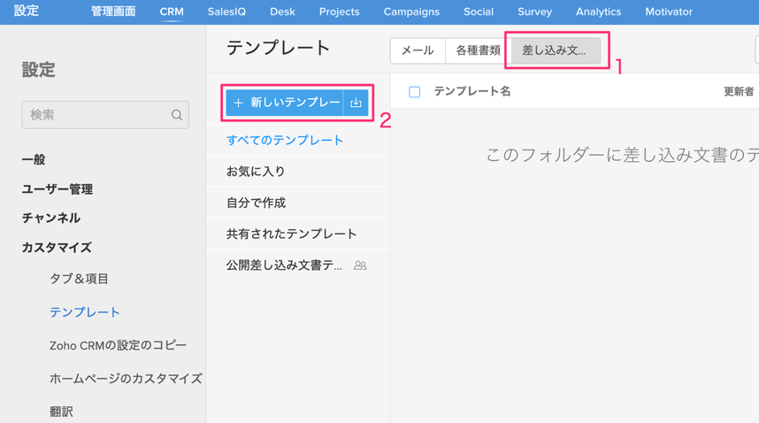The height and width of the screenshot is (423, 759).
Task: Click the search magnifier icon
Action: pos(177,115)
